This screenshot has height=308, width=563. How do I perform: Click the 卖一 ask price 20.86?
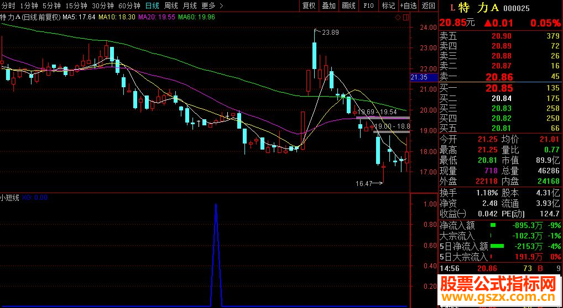499,77
